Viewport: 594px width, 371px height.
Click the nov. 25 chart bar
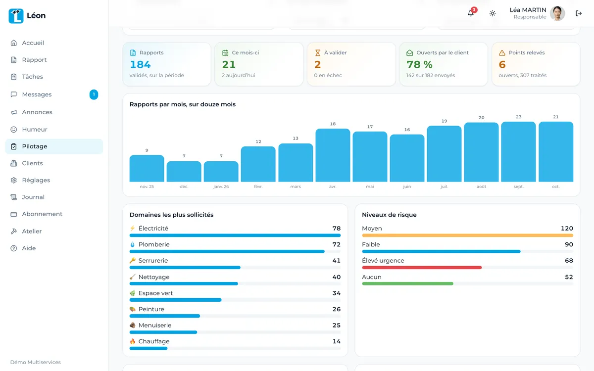click(147, 169)
